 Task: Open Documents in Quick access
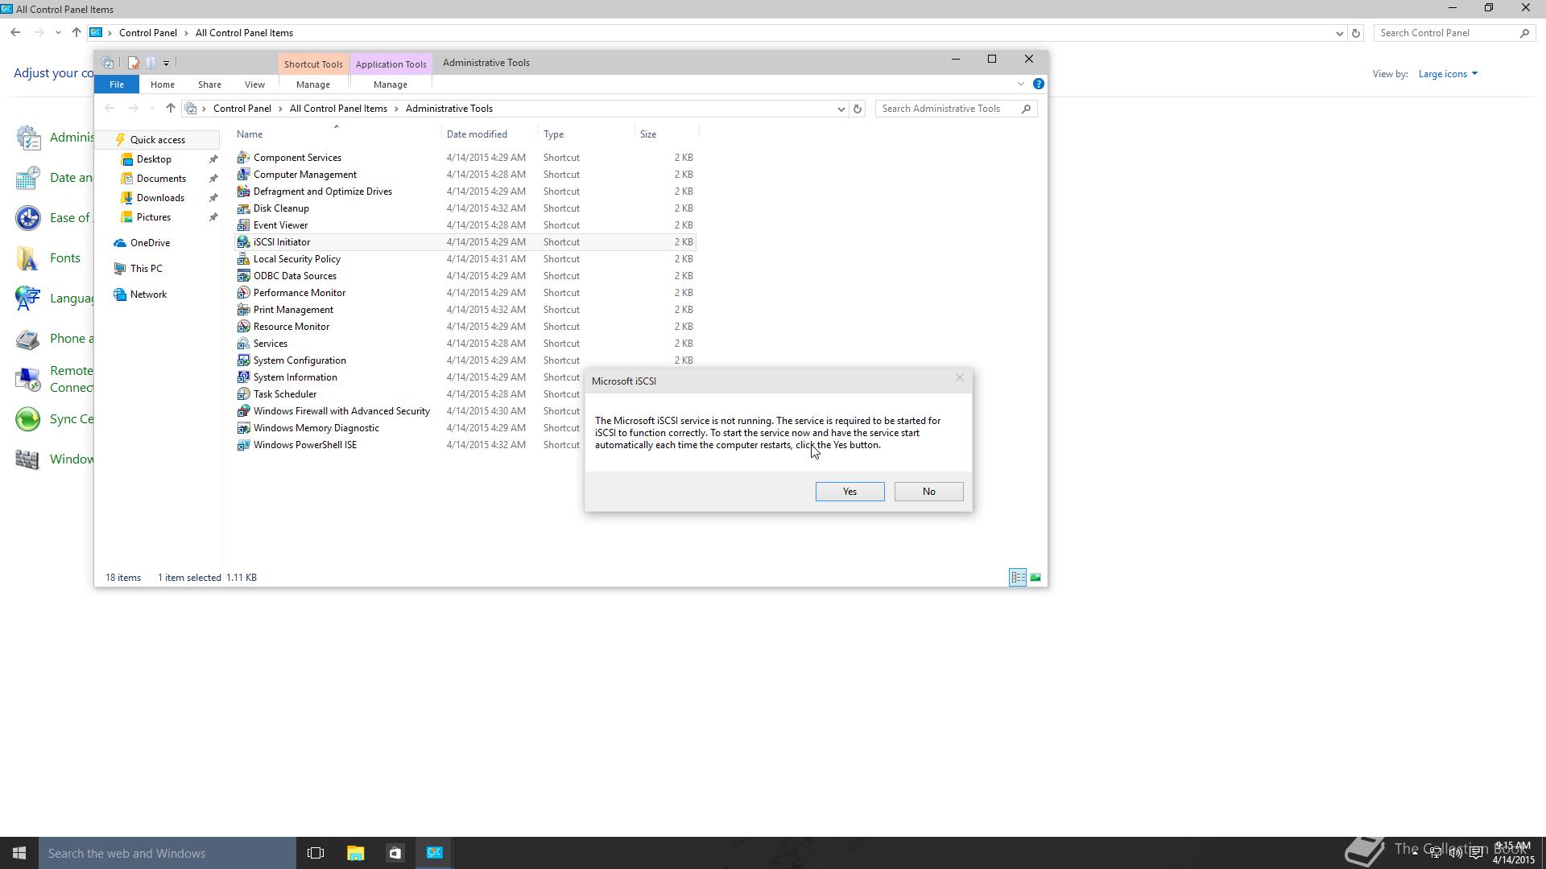click(161, 179)
